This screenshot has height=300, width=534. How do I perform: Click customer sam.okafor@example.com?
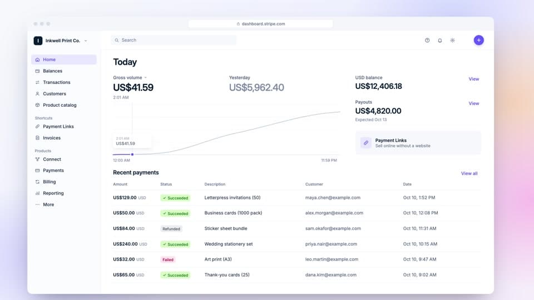[333, 228]
